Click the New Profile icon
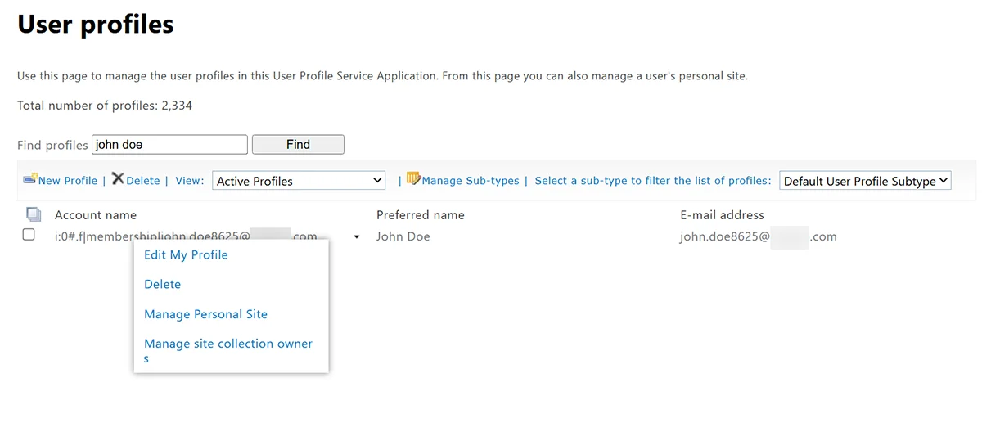The height and width of the screenshot is (423, 982). [x=30, y=178]
